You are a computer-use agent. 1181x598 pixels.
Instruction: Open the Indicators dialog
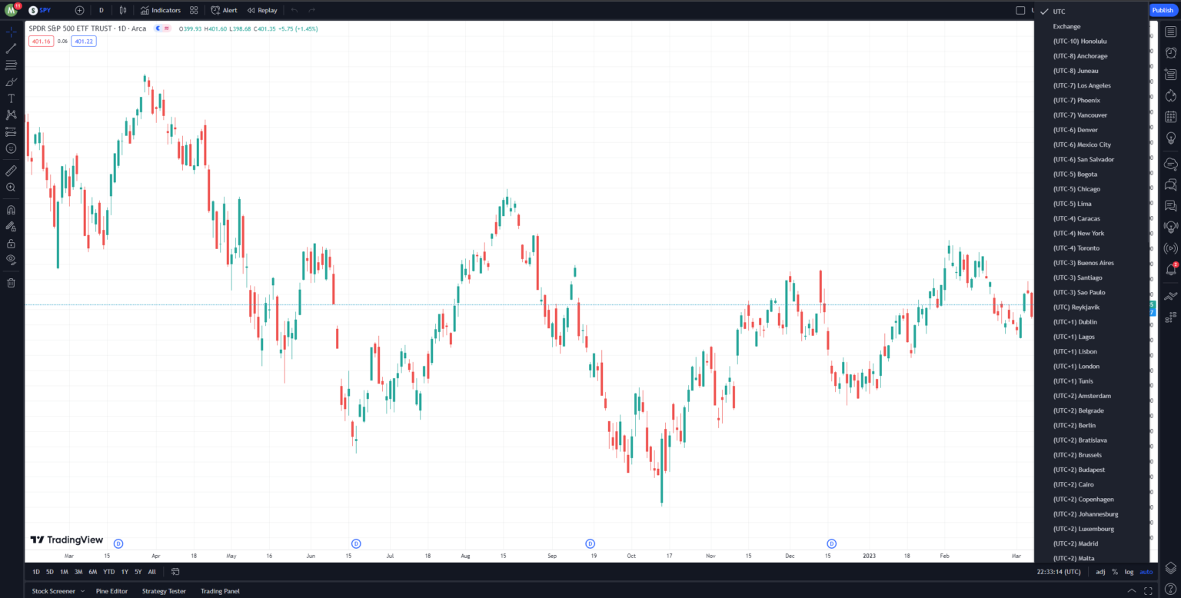pos(159,10)
